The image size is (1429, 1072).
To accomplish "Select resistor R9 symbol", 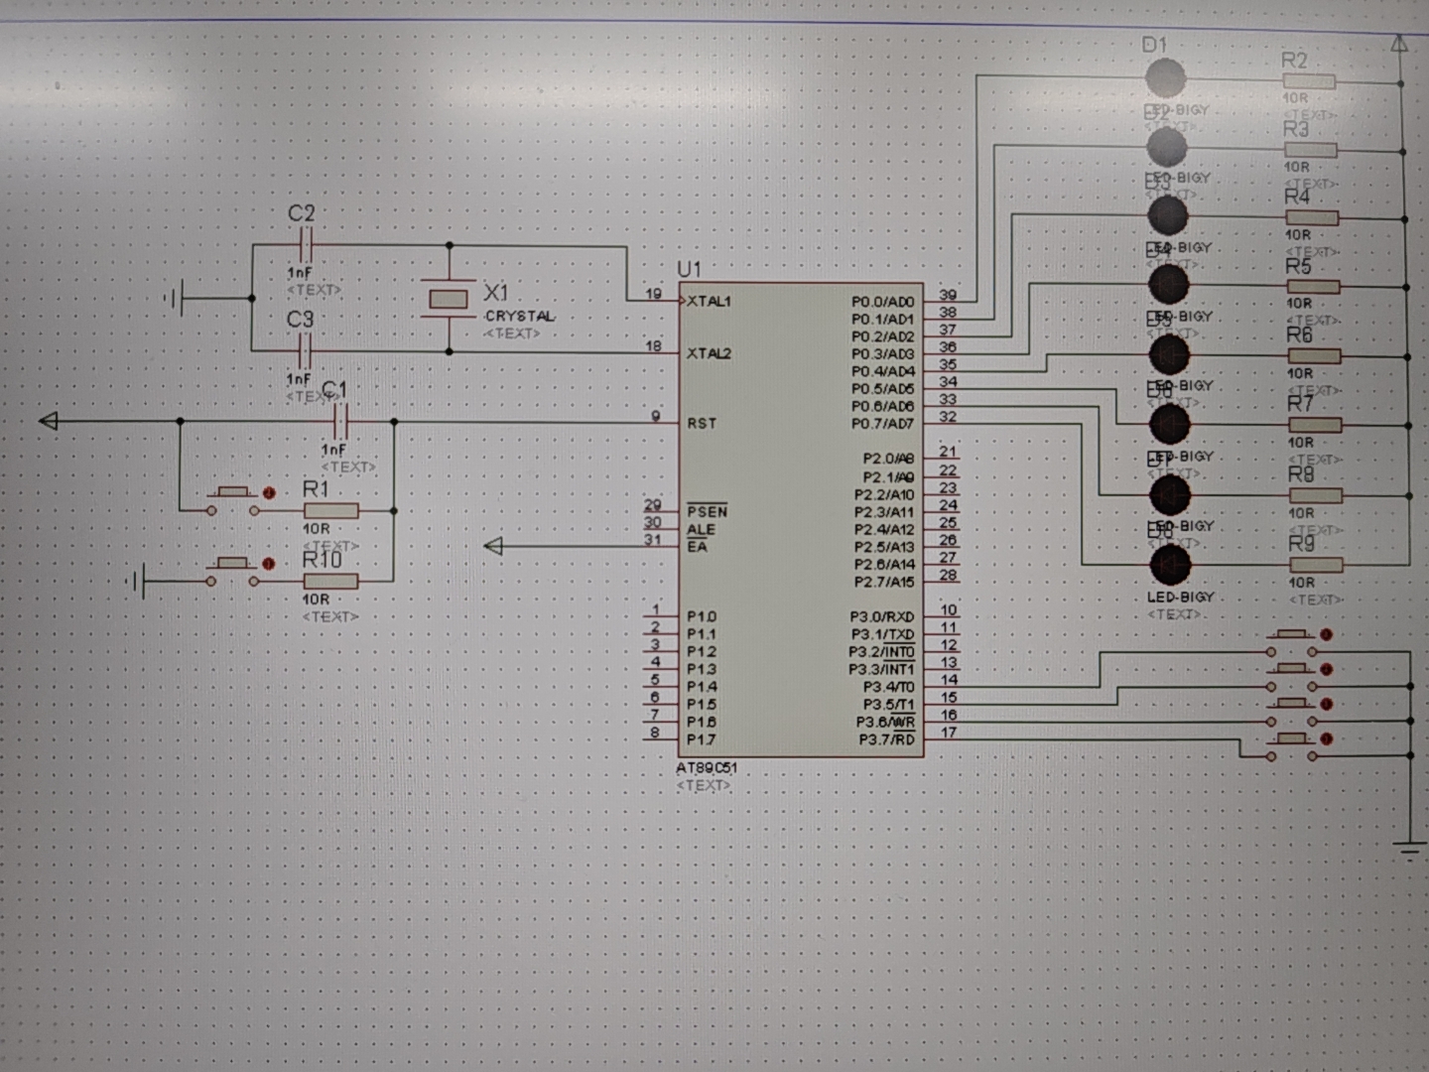I will click(x=1316, y=565).
